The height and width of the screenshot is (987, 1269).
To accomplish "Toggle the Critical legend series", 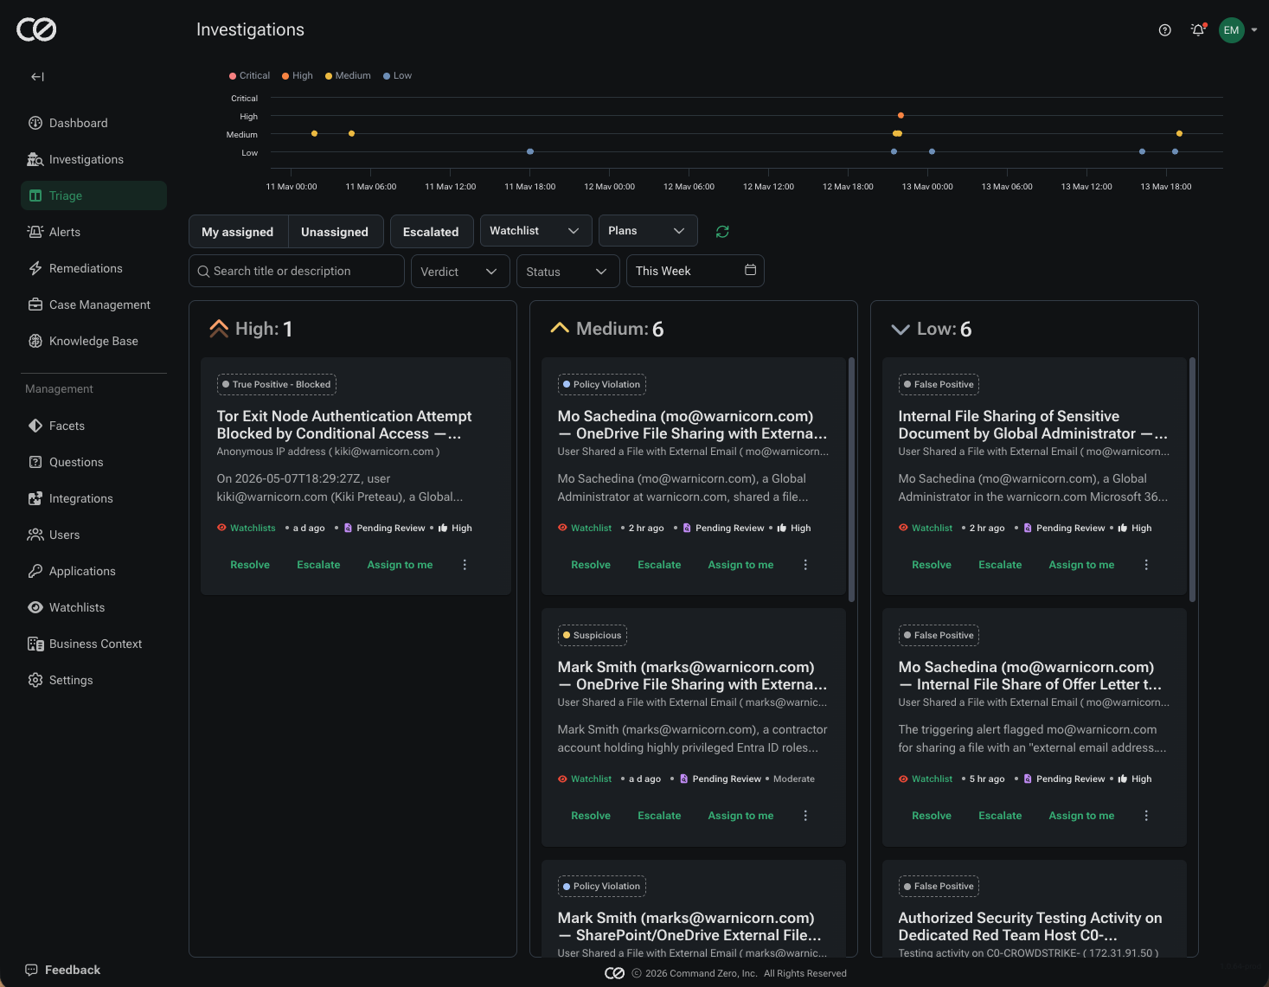I will point(249,76).
